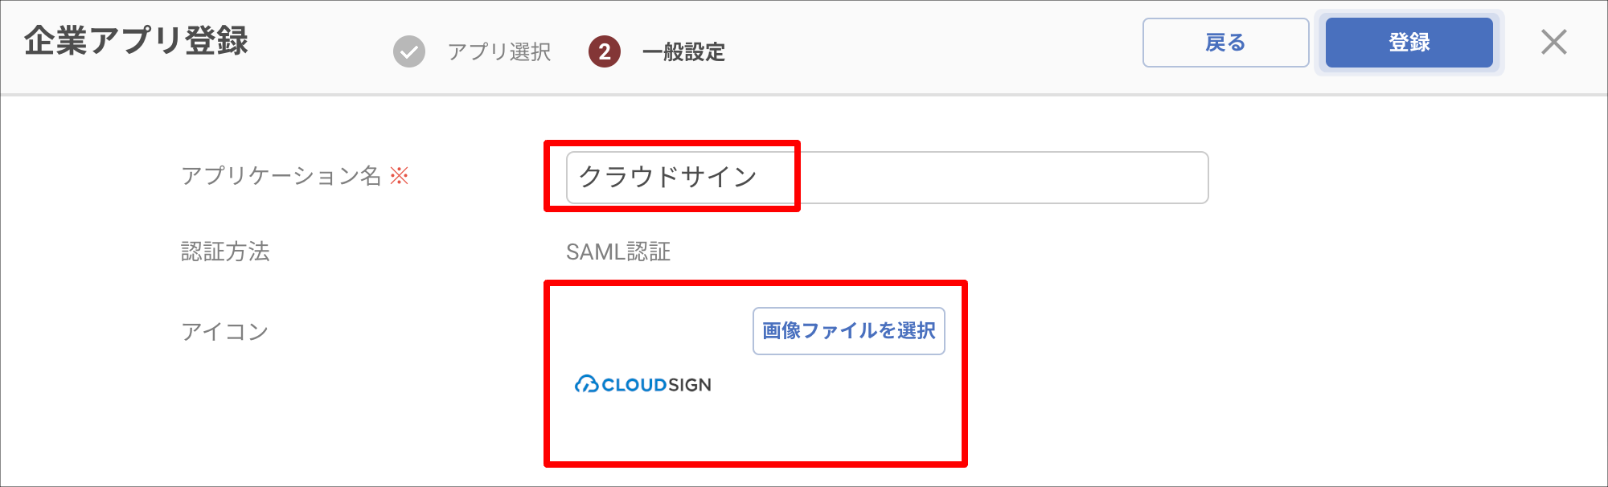1608x487 pixels.
Task: Click the cloud symbol in CloudSign logo
Action: [x=586, y=384]
